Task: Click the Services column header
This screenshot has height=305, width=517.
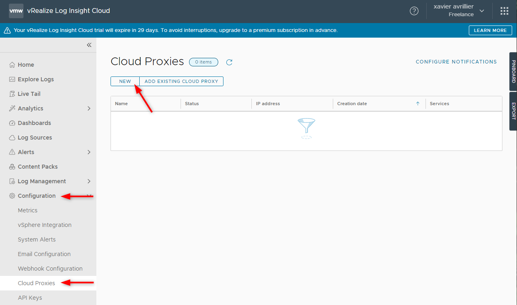Action: click(440, 104)
